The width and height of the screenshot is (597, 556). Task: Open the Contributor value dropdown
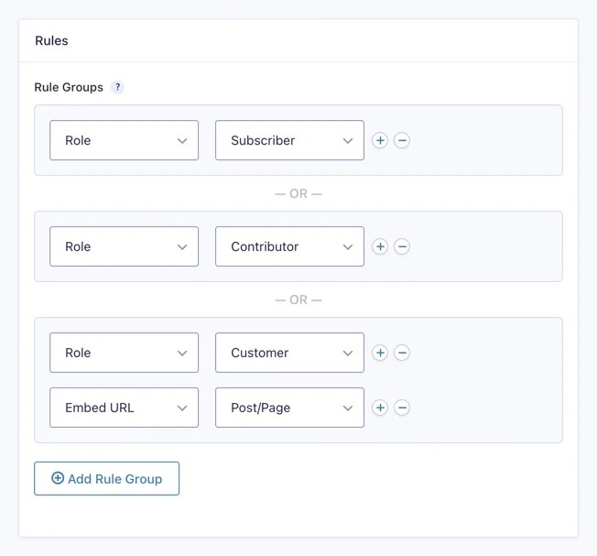289,246
